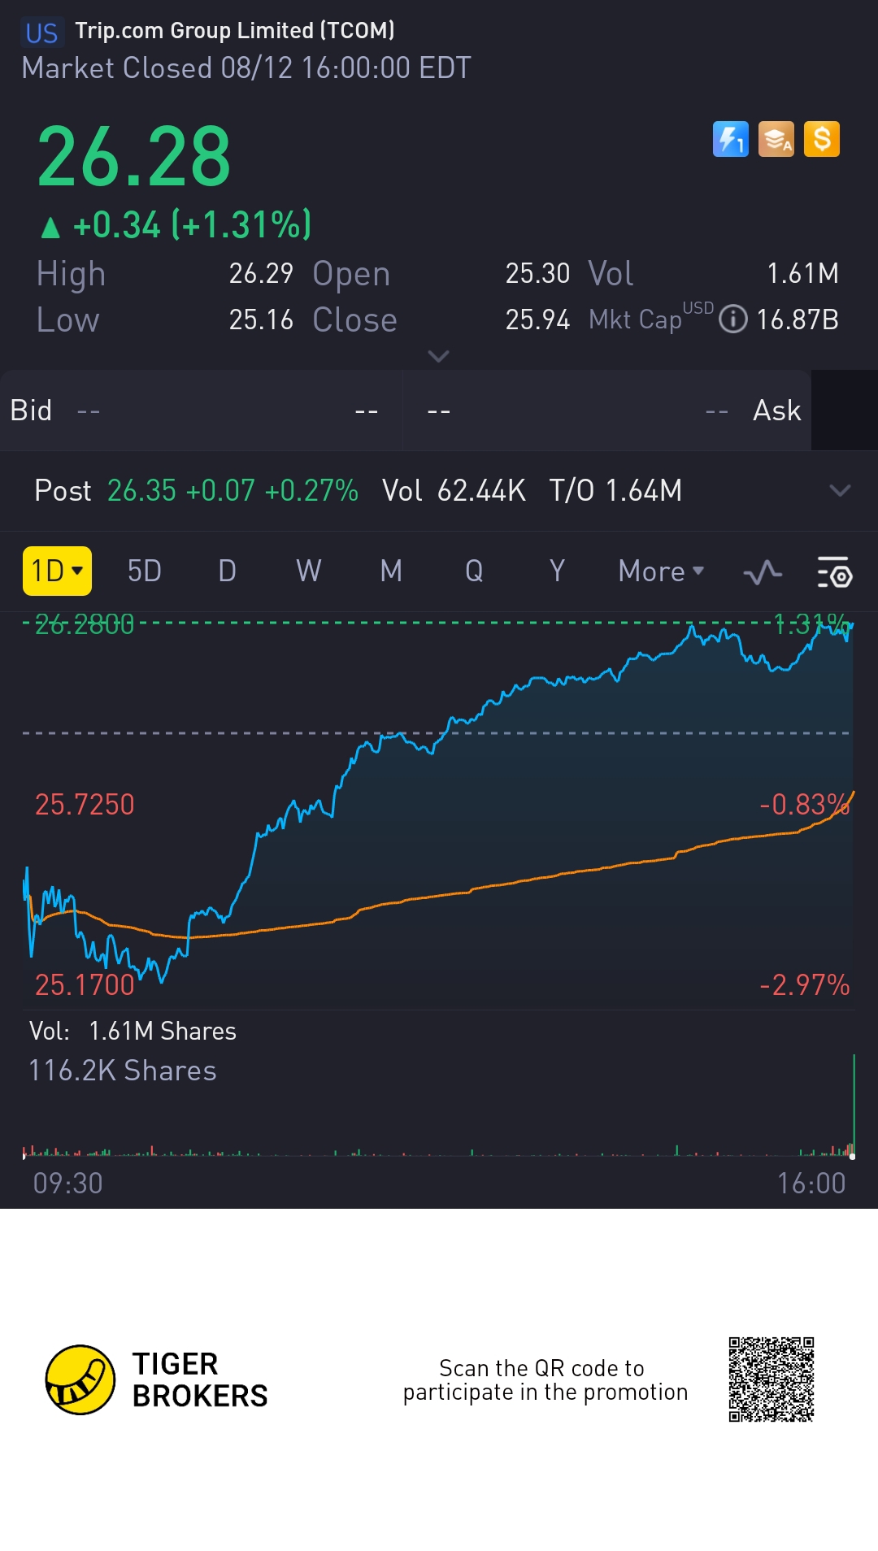Open the 1D interval dropdown
The width and height of the screenshot is (878, 1551).
coord(57,571)
